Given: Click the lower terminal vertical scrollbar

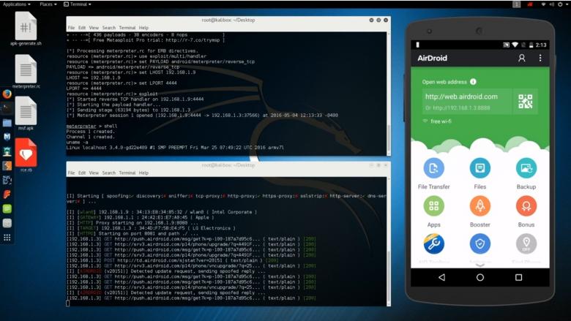Looking at the screenshot, I should click(389, 242).
